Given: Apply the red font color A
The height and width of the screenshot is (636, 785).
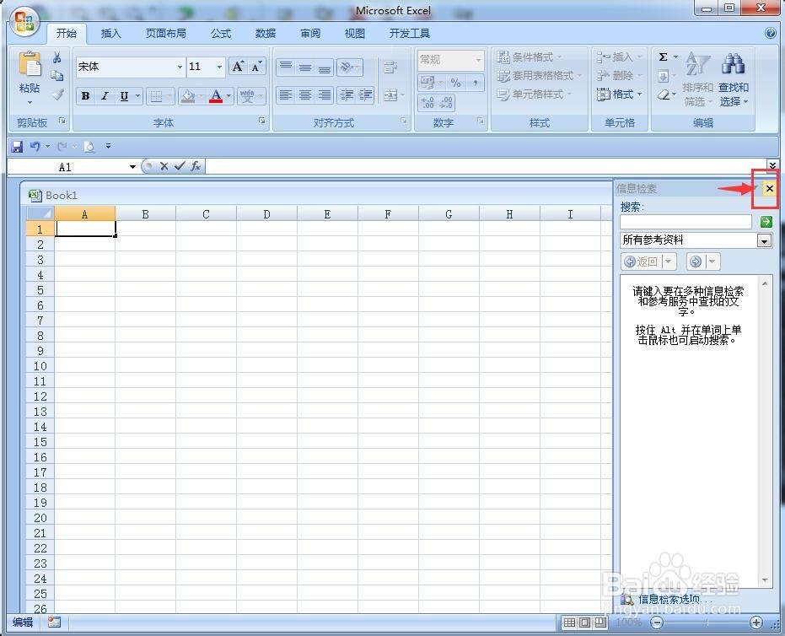Looking at the screenshot, I should pyautogui.click(x=216, y=95).
